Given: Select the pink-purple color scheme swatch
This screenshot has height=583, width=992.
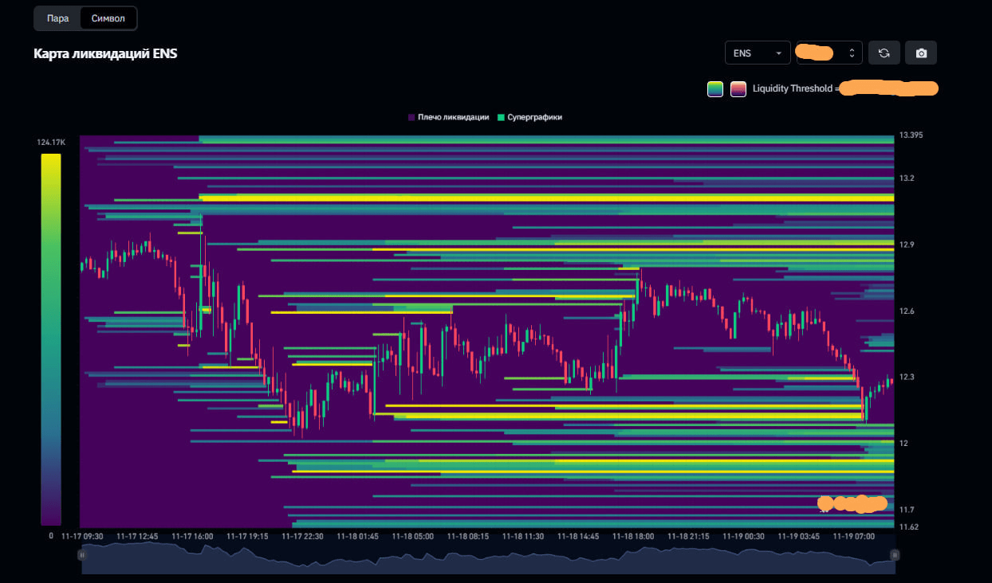Looking at the screenshot, I should tap(738, 89).
